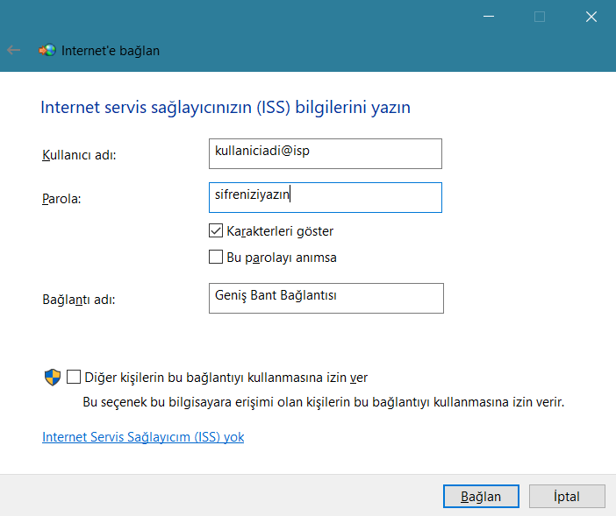Check Diğer kişilerin bu bağlantıyı kullanmasına izin ver
This screenshot has width=616, height=516.
(x=74, y=378)
